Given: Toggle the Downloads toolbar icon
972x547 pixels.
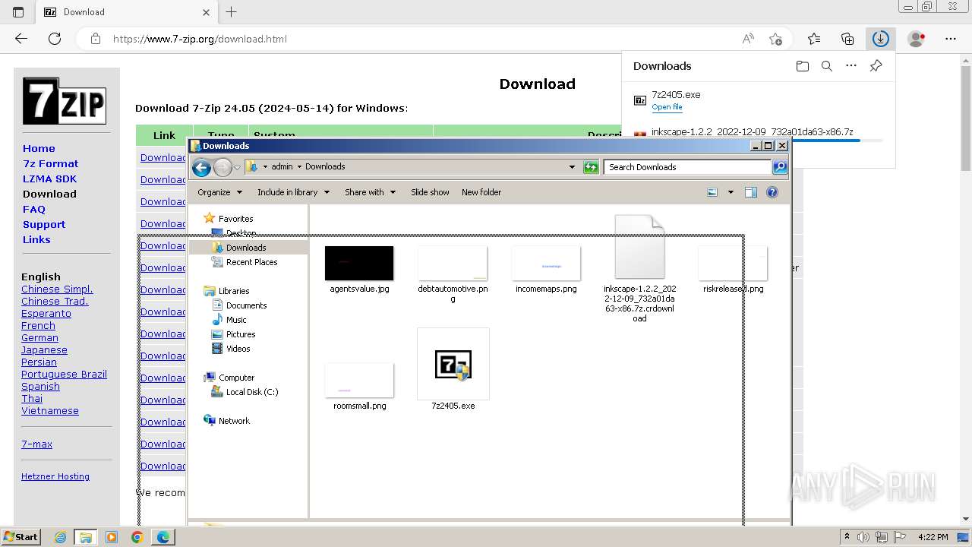Looking at the screenshot, I should point(881,39).
